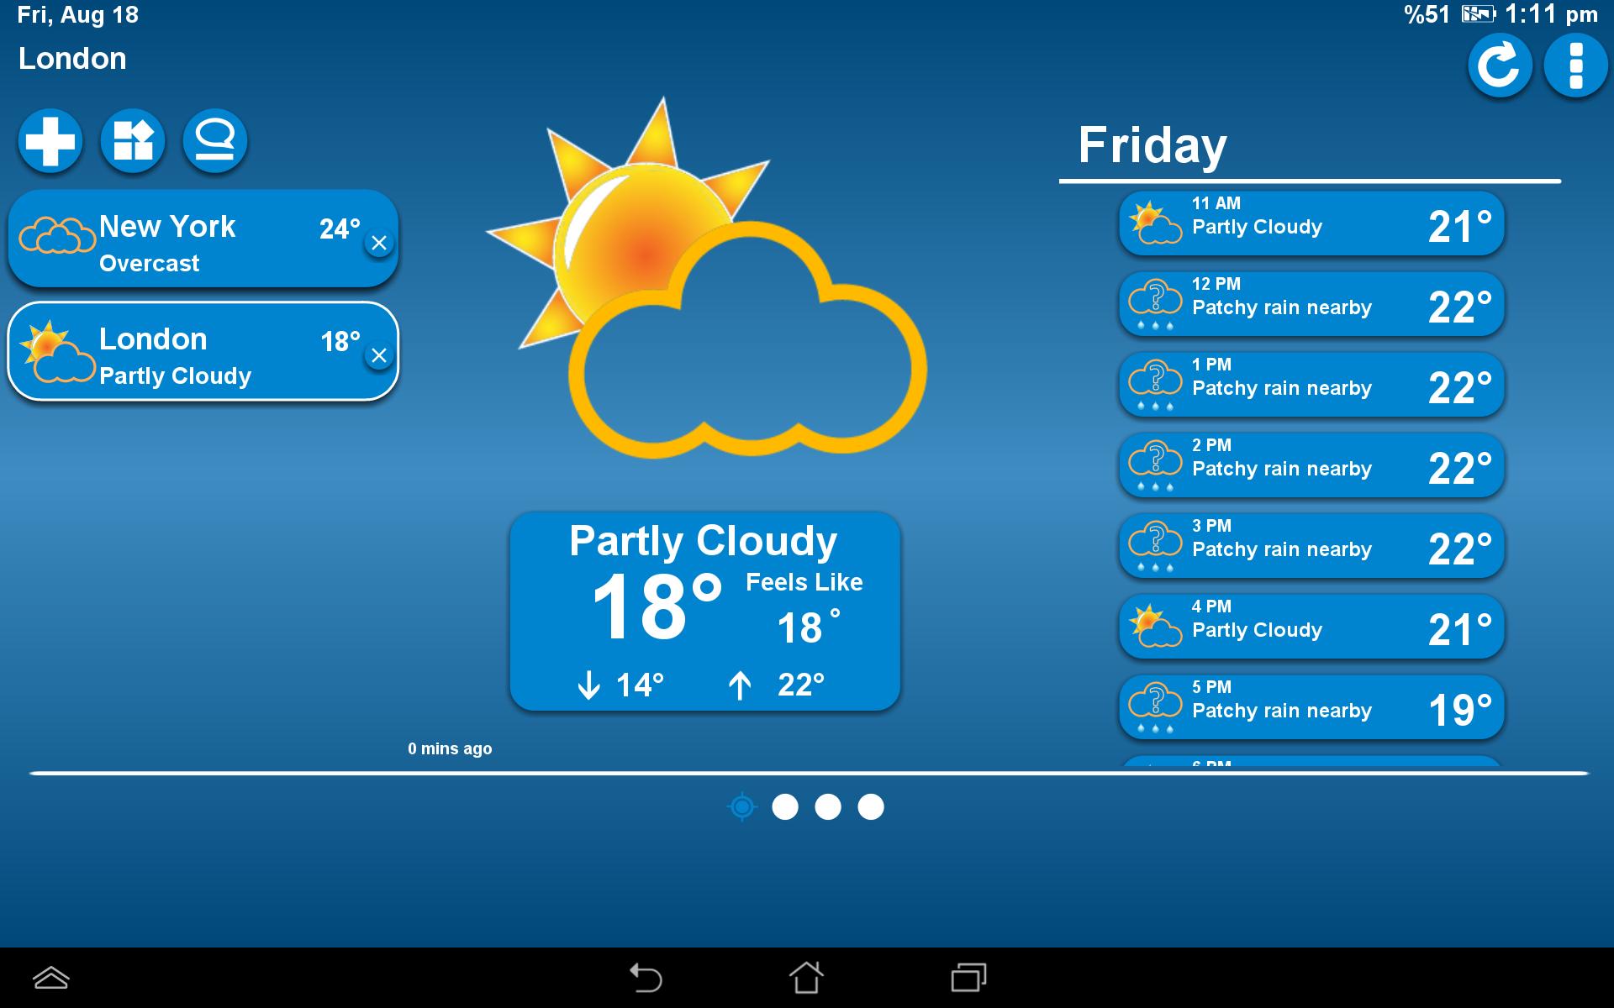The height and width of the screenshot is (1008, 1614).
Task: Select the widget/grid layout icon
Action: tap(131, 139)
